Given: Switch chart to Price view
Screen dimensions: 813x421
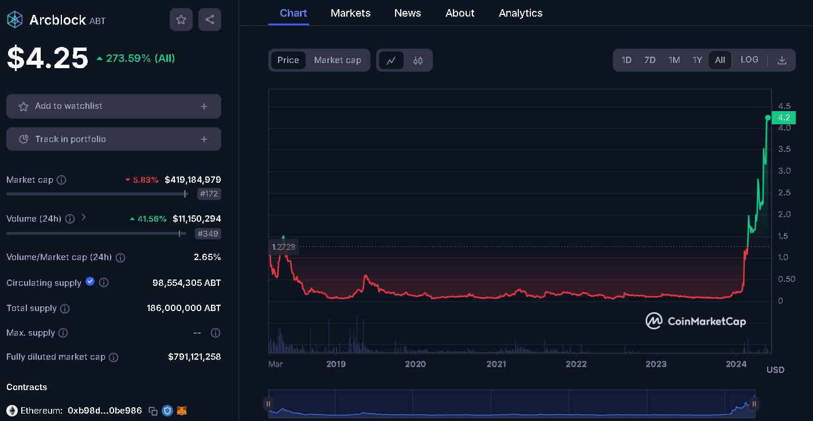Looking at the screenshot, I should tap(288, 60).
